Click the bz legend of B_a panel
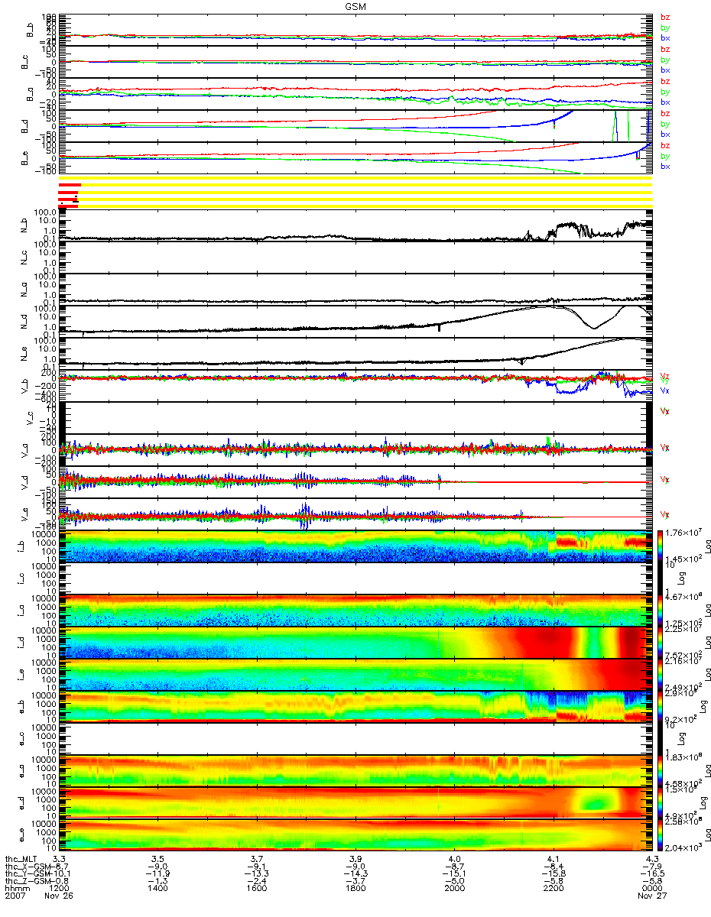Screen dimensions: 711x917 click(x=665, y=82)
